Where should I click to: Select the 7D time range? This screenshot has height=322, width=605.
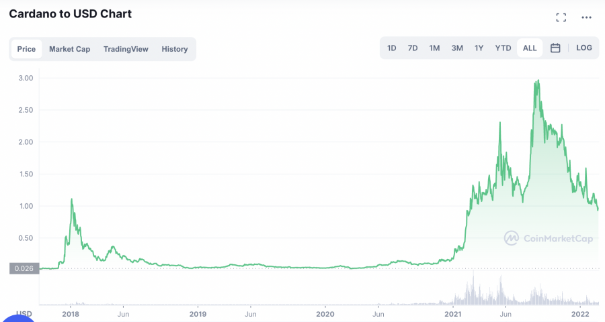[413, 48]
